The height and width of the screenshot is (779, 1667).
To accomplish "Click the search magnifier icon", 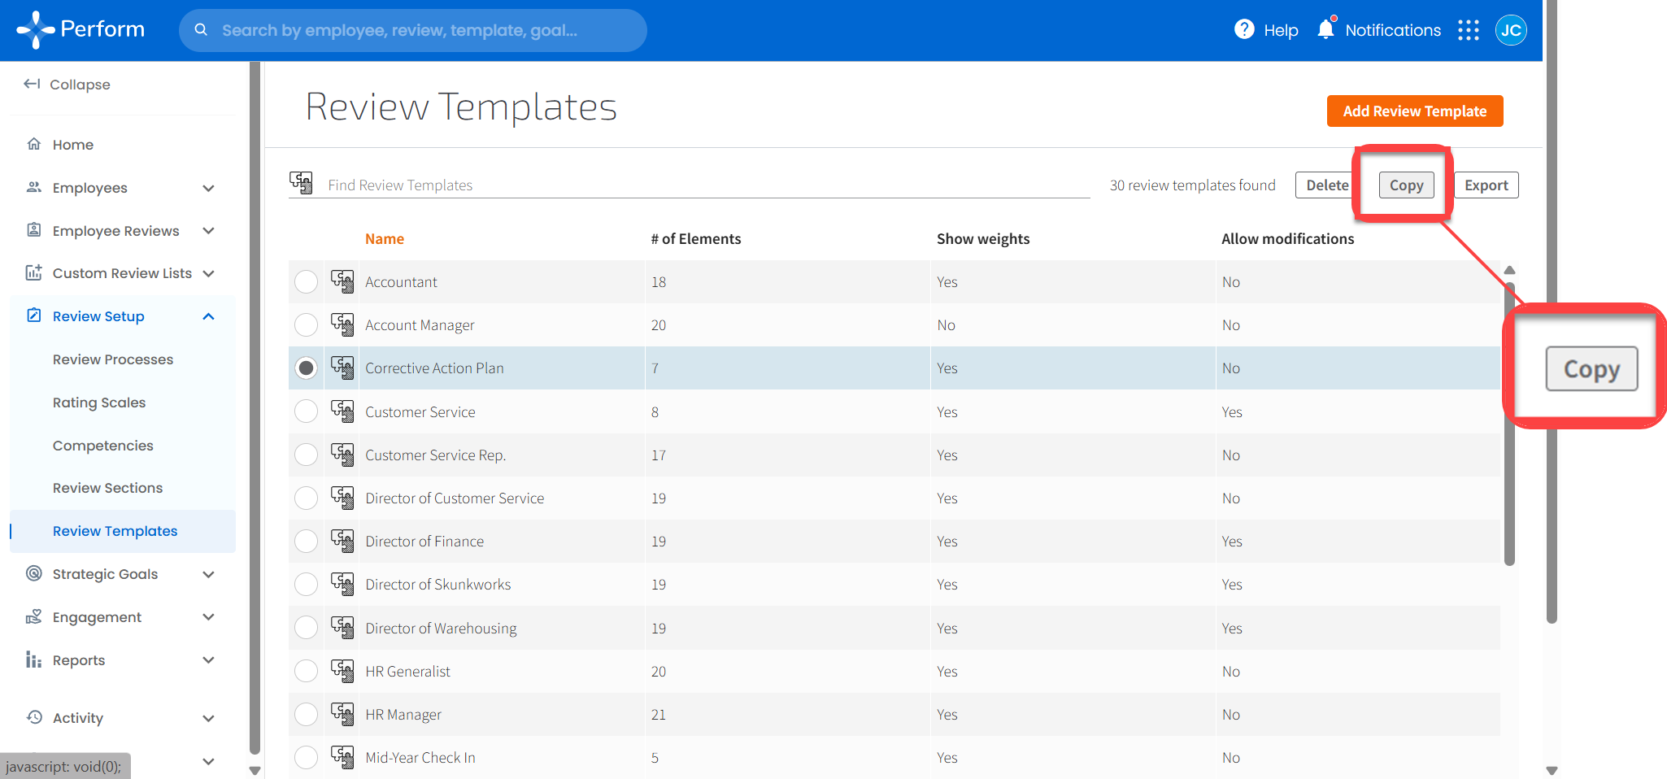I will [x=201, y=30].
